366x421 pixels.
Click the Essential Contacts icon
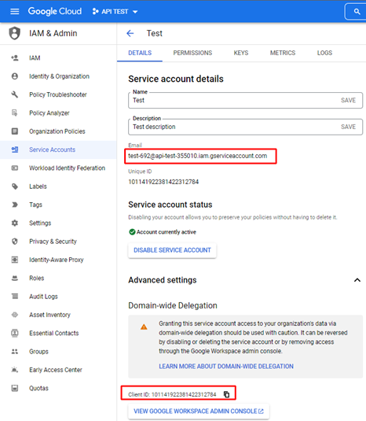(x=15, y=333)
